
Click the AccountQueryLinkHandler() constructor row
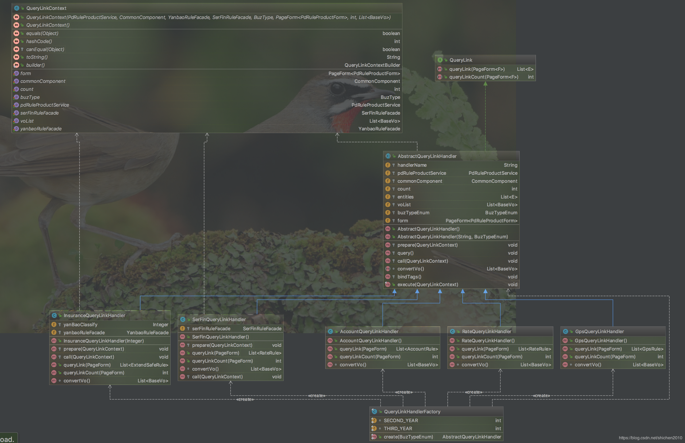click(x=370, y=341)
